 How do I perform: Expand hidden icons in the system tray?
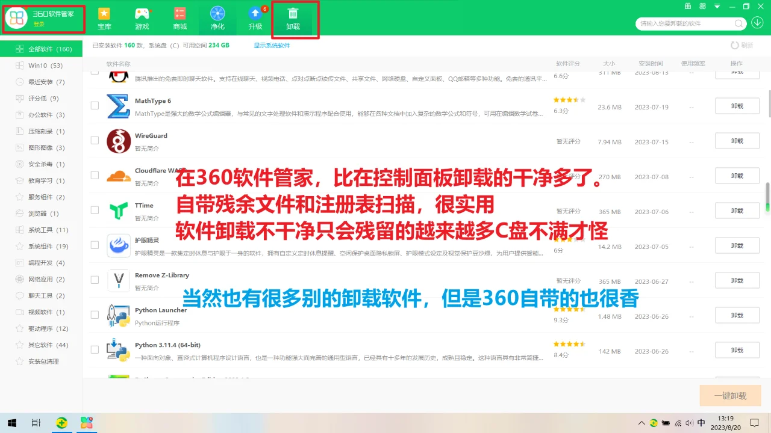tap(641, 423)
